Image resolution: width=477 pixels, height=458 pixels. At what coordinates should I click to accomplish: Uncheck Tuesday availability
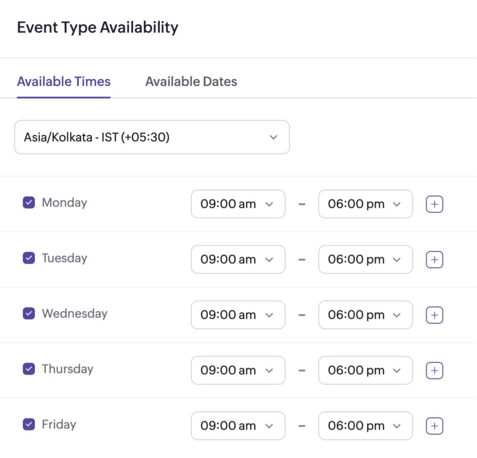[x=29, y=258]
